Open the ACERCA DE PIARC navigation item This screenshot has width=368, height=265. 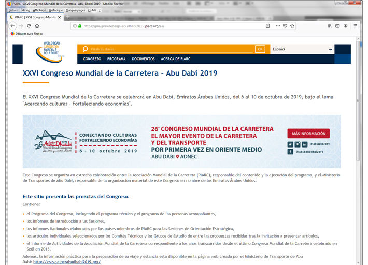[x=176, y=59]
